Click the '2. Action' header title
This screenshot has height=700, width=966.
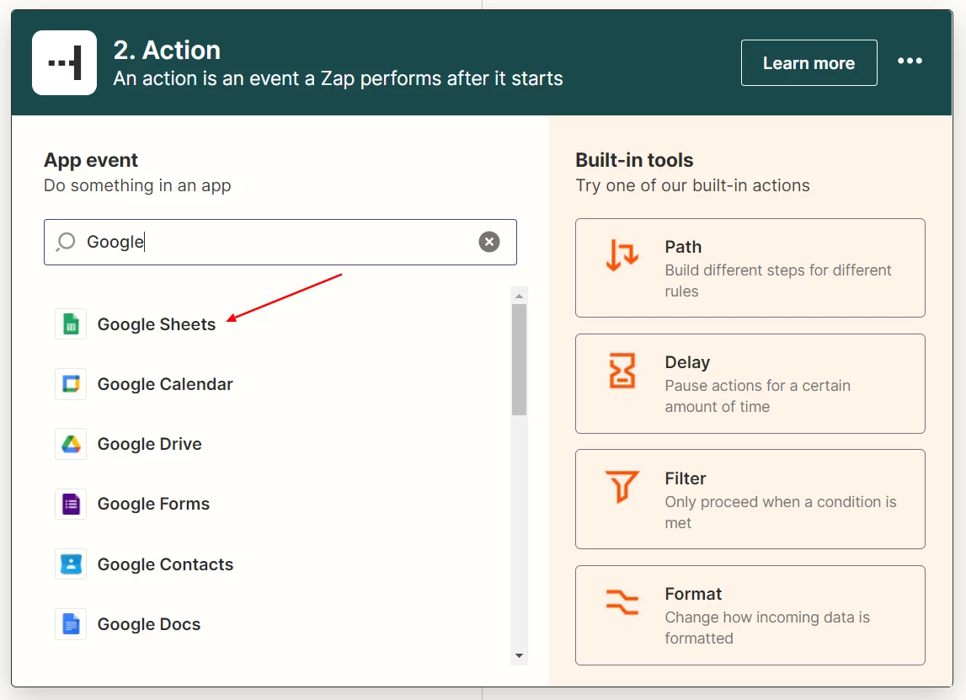coord(167,51)
